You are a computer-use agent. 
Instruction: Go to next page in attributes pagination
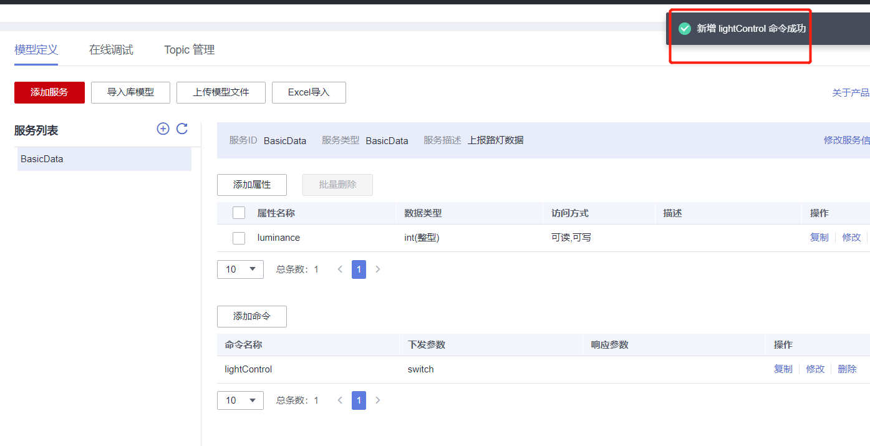(x=377, y=269)
